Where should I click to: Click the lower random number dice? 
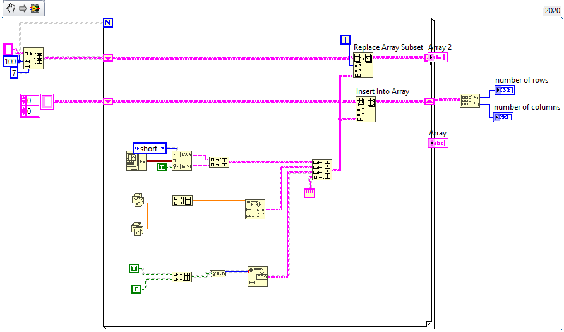click(x=138, y=229)
